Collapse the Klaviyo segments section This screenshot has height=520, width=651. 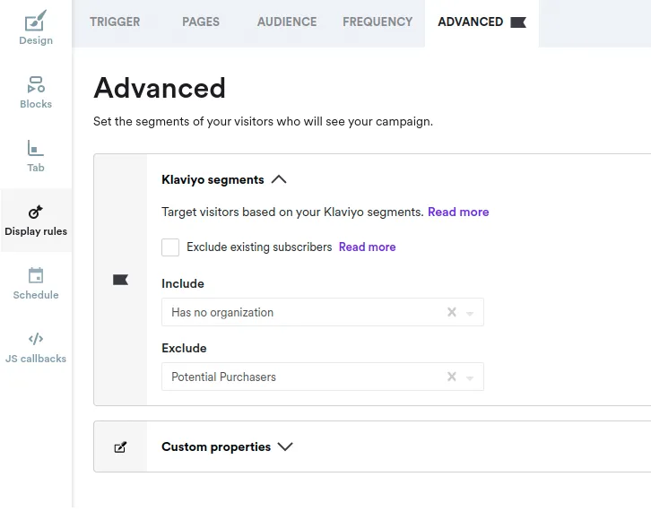tap(279, 179)
